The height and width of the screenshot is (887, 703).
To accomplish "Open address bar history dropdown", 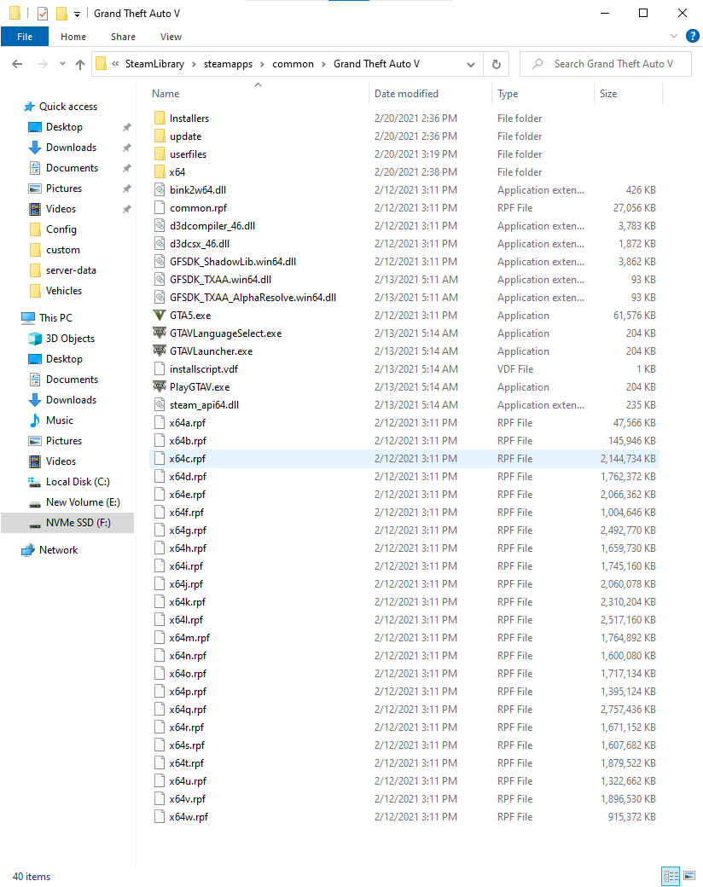I will pos(470,65).
